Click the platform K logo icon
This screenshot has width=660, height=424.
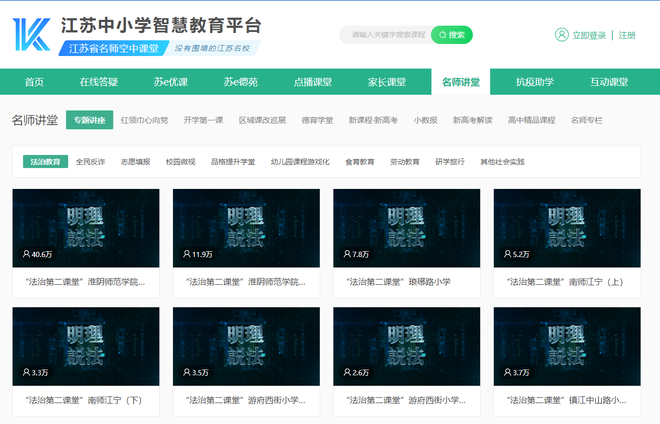[x=31, y=35]
